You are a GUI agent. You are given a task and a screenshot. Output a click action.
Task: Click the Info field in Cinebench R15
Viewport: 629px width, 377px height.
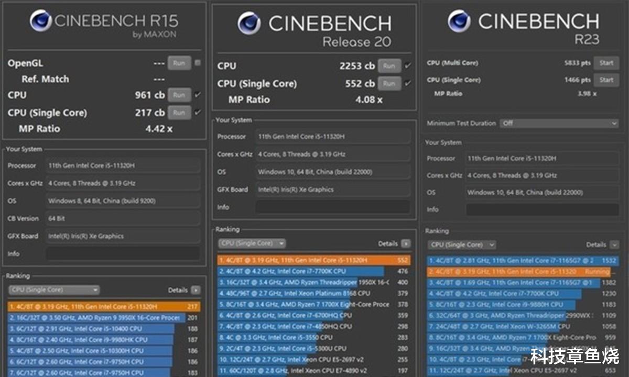pos(123,253)
